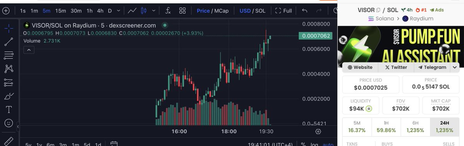Click the liquidity lock icon
Screen dimensions: 464x146
click(x=369, y=109)
